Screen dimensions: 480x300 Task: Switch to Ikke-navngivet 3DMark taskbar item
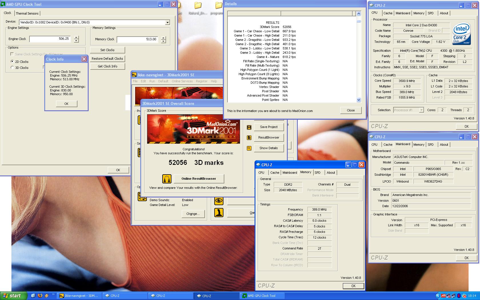(79, 296)
